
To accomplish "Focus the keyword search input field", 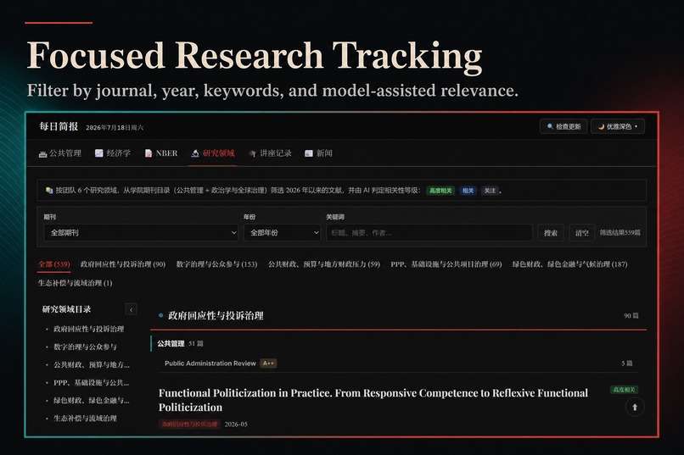I will pyautogui.click(x=429, y=232).
